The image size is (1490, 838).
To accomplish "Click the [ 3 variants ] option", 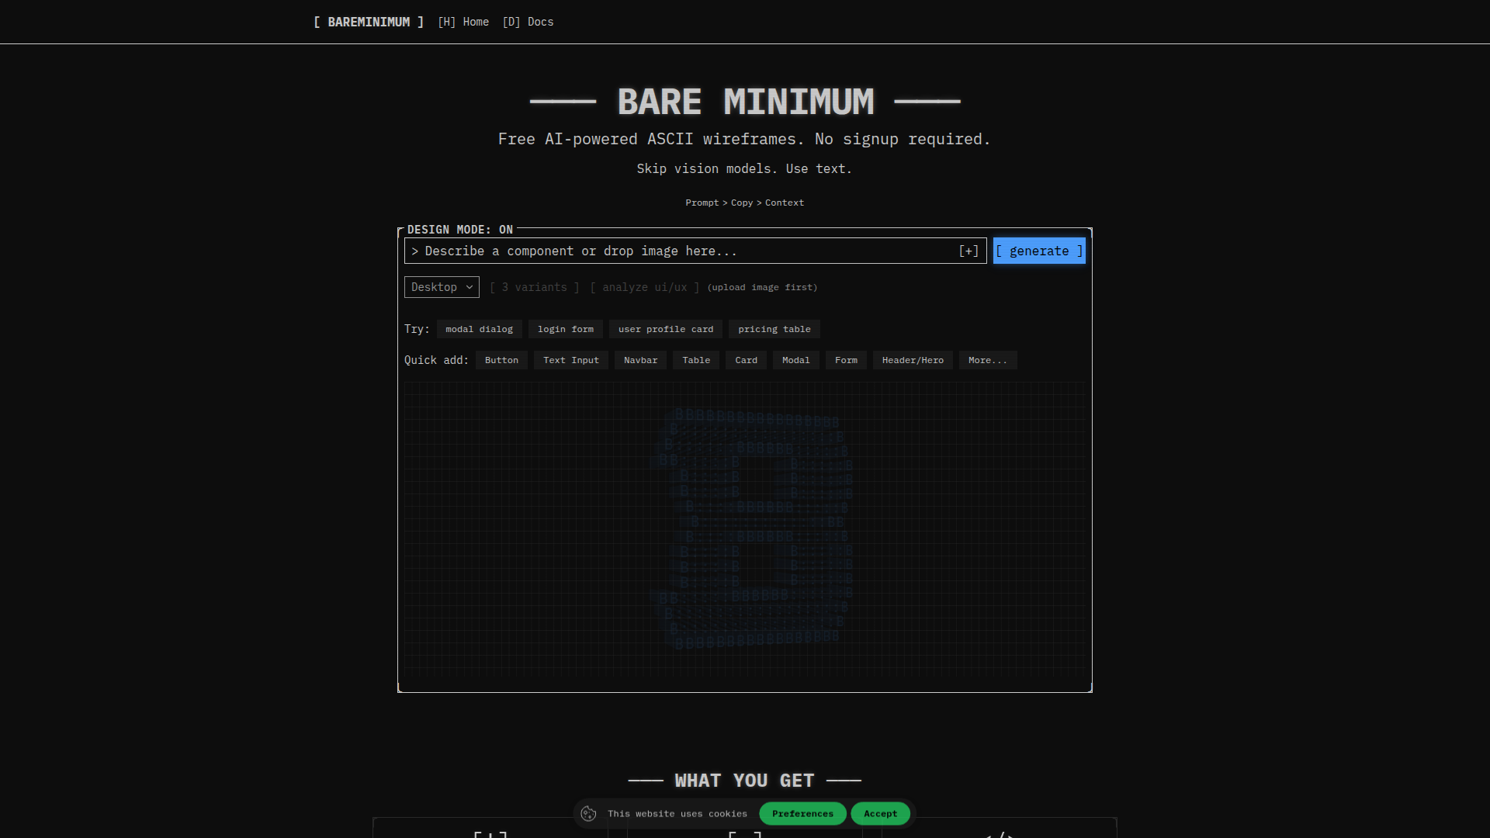I will point(534,287).
